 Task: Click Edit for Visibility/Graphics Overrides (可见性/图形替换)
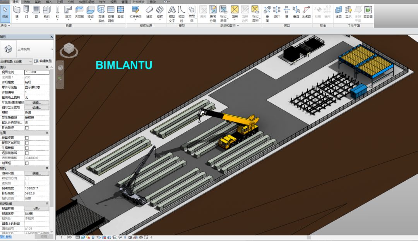(36, 103)
